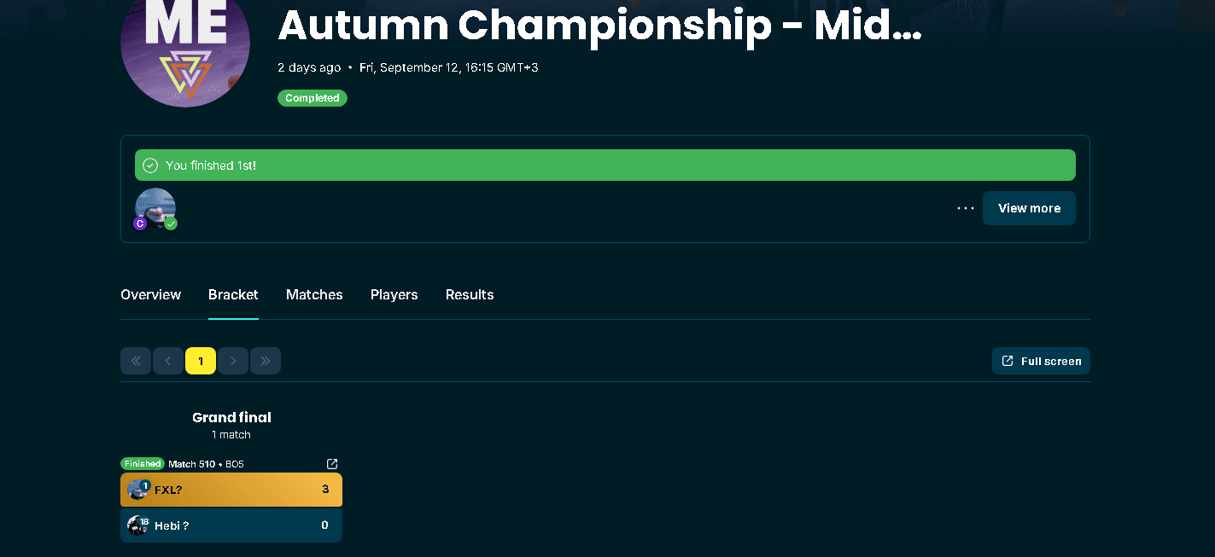The image size is (1215, 557).
Task: Switch to the Overview tab
Action: coord(151,295)
